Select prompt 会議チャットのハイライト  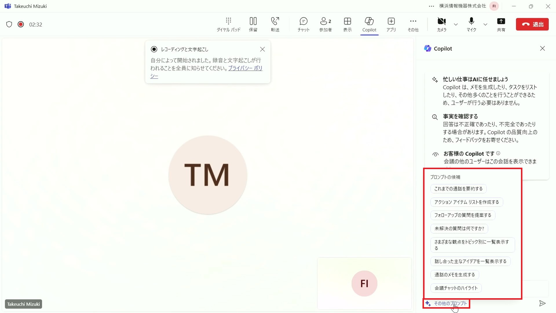[x=456, y=288]
